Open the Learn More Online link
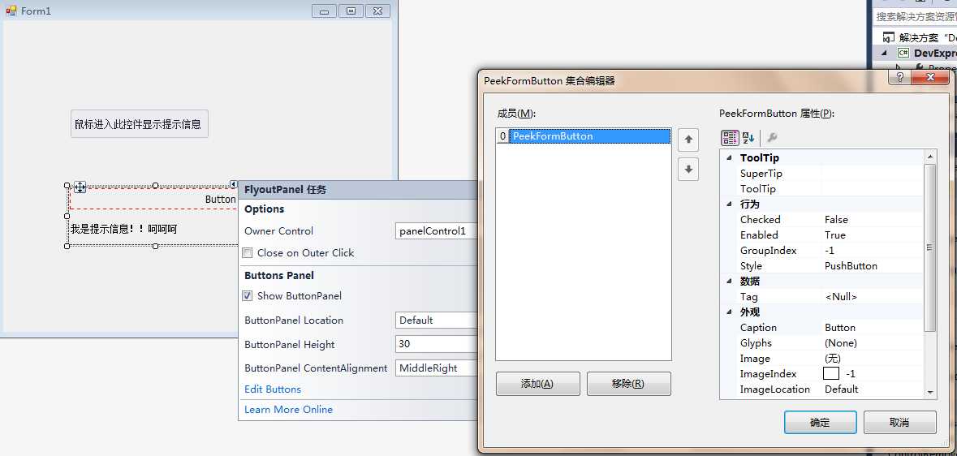Screen dimensions: 957x456 (x=289, y=410)
